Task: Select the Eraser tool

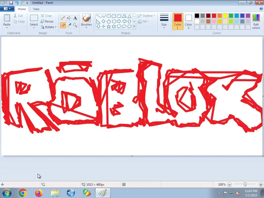Action: click(63, 25)
